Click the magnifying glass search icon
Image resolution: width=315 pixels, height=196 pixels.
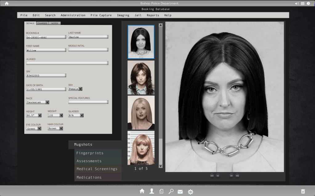tap(171, 191)
